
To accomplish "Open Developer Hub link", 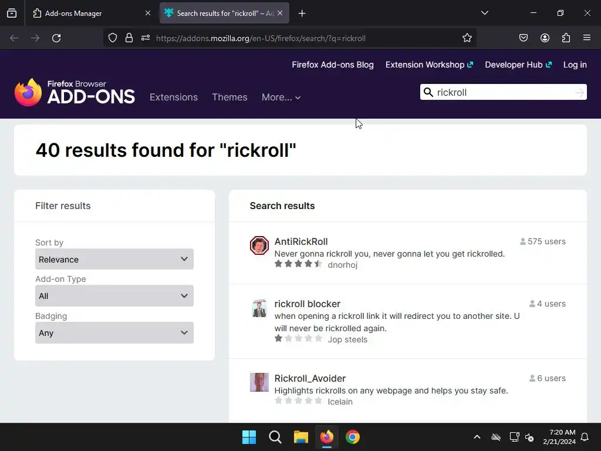I will tap(518, 65).
